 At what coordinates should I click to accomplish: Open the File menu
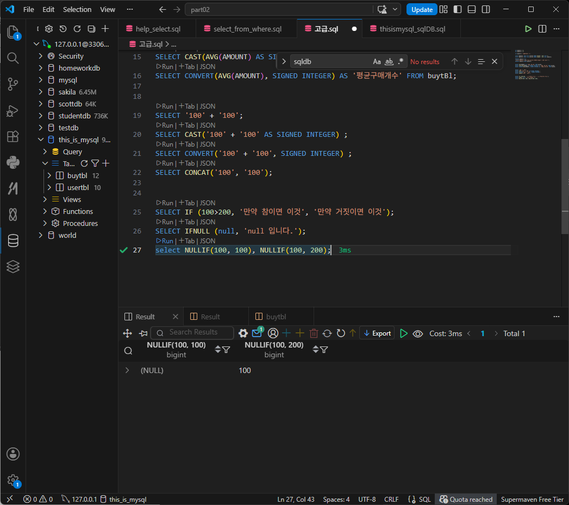click(x=29, y=9)
